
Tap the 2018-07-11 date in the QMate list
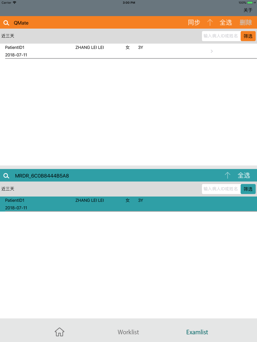pyautogui.click(x=16, y=55)
